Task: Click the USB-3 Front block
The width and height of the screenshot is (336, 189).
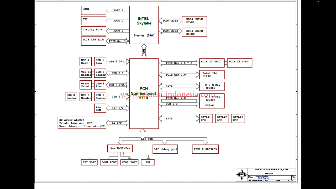Action: pyautogui.click(x=100, y=85)
